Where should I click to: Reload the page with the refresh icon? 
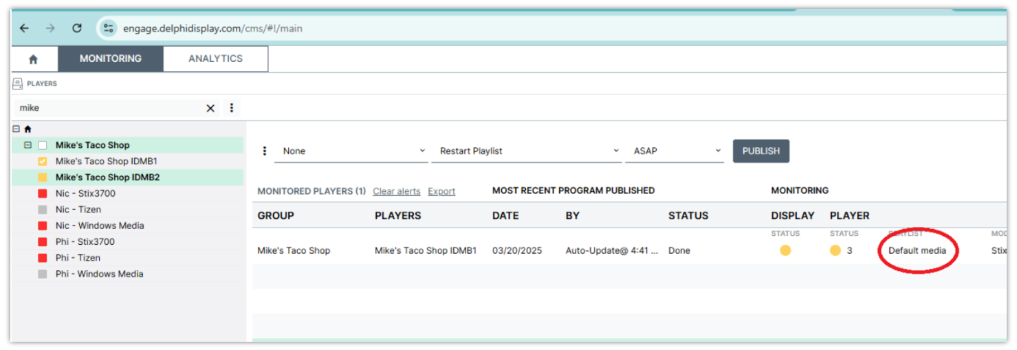coord(77,28)
